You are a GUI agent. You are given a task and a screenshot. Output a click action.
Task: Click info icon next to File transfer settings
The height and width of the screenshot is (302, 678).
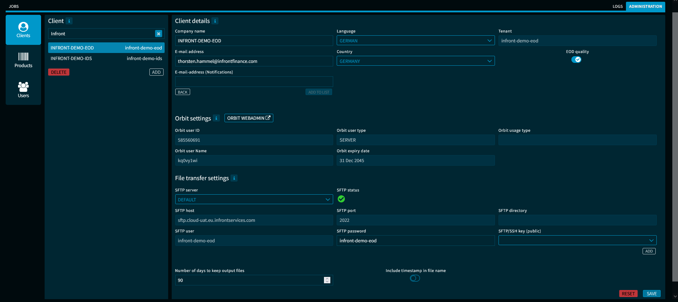tap(234, 178)
